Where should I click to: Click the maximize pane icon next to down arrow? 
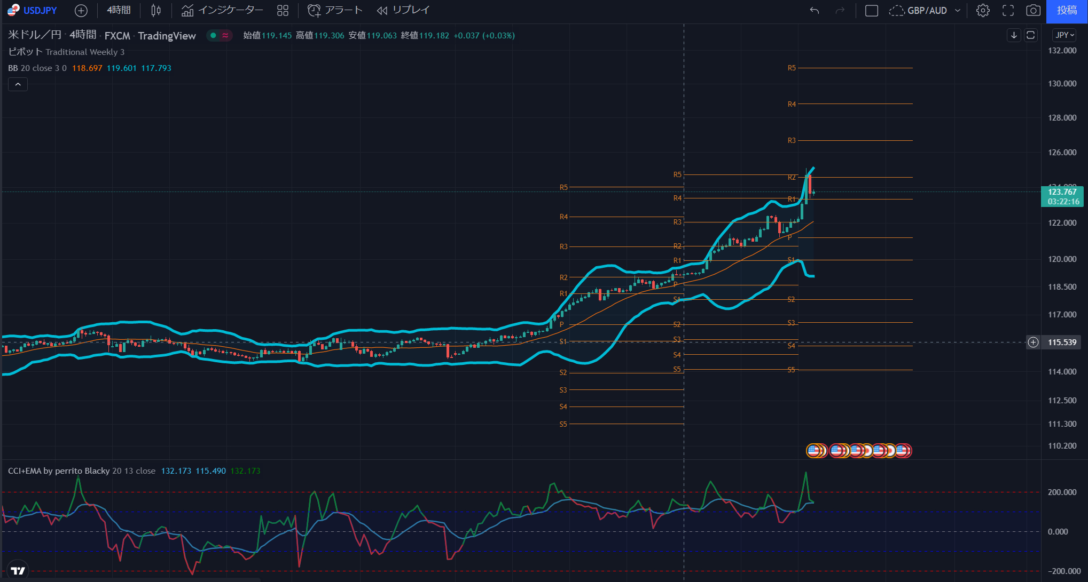(x=1031, y=35)
